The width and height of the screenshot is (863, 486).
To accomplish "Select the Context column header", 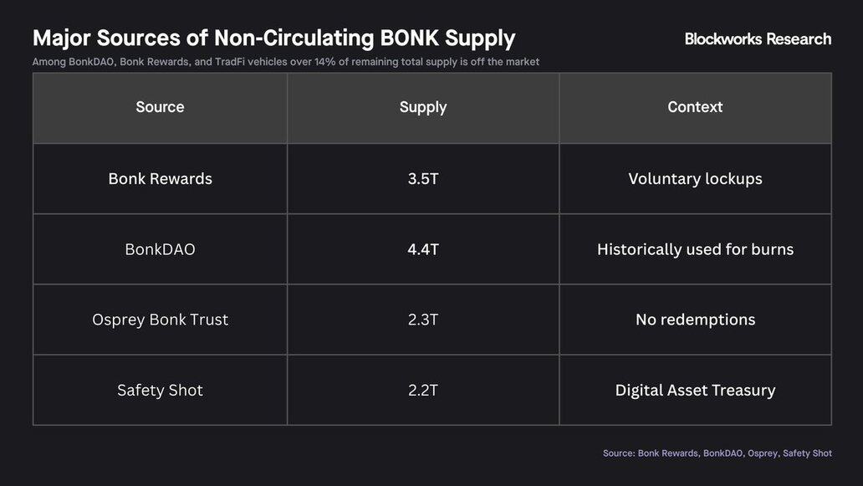I will 695,107.
